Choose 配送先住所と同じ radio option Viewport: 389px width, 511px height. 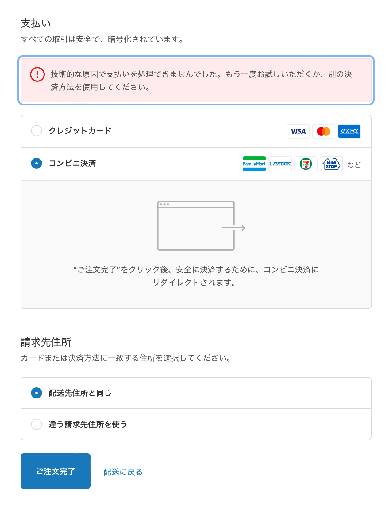point(37,393)
